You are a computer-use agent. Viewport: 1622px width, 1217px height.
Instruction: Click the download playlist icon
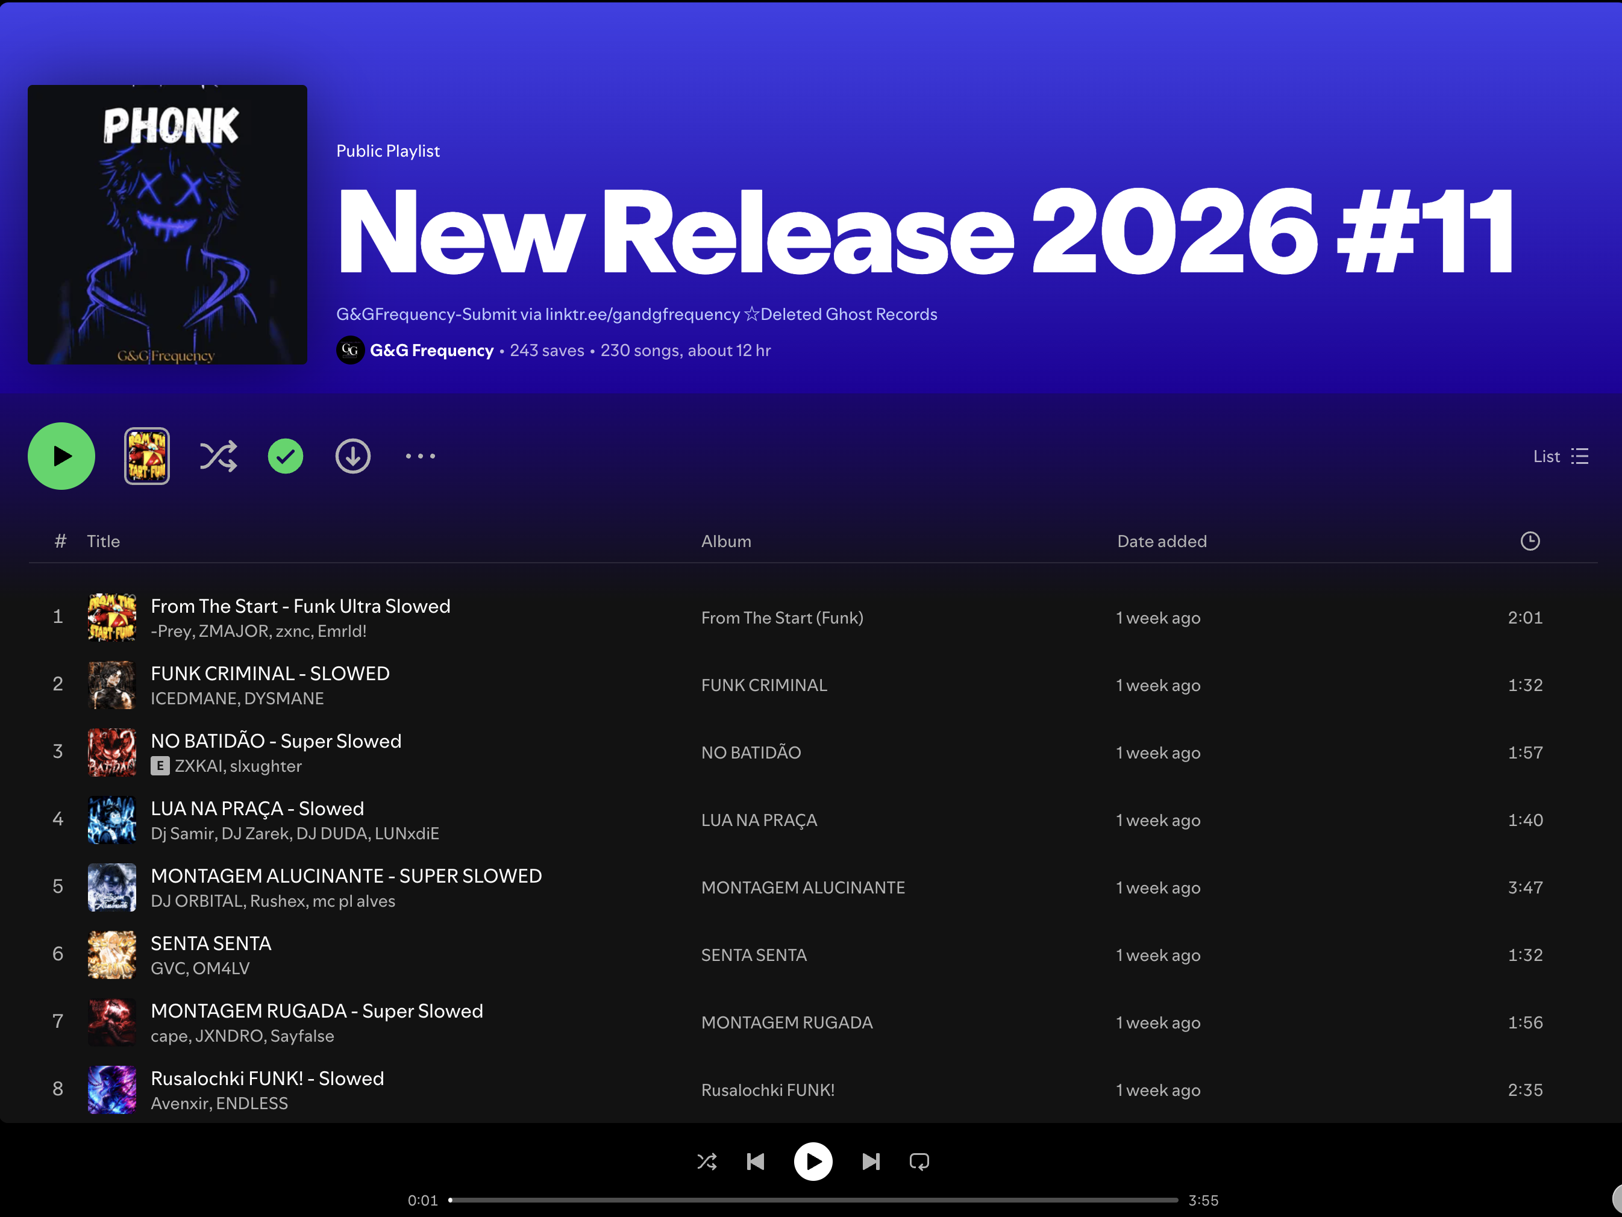tap(352, 456)
